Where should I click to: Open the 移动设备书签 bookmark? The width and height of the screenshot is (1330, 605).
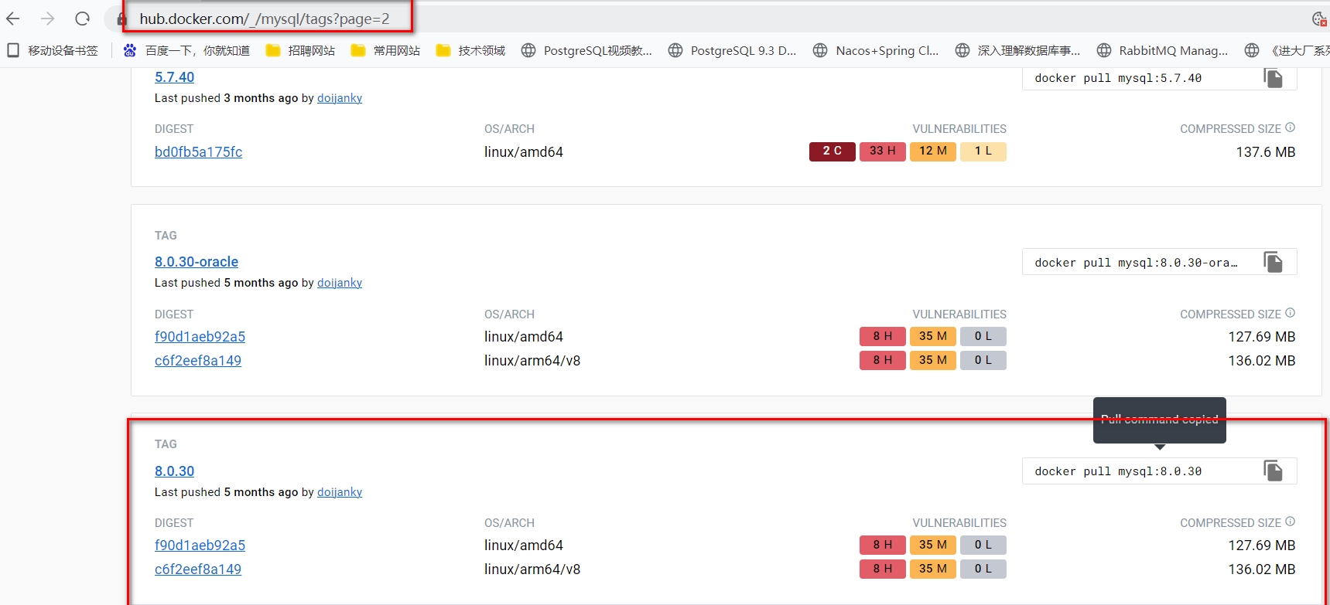click(x=53, y=50)
